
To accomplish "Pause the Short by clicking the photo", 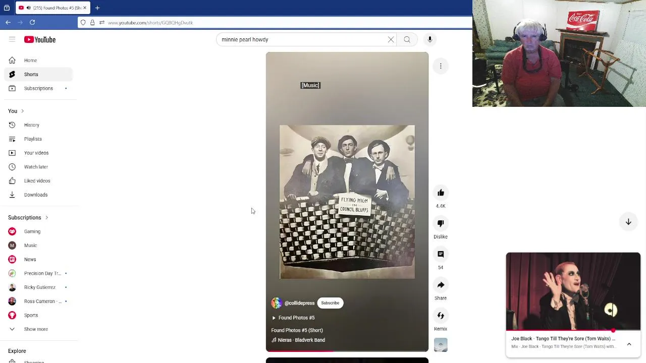I will click(347, 202).
